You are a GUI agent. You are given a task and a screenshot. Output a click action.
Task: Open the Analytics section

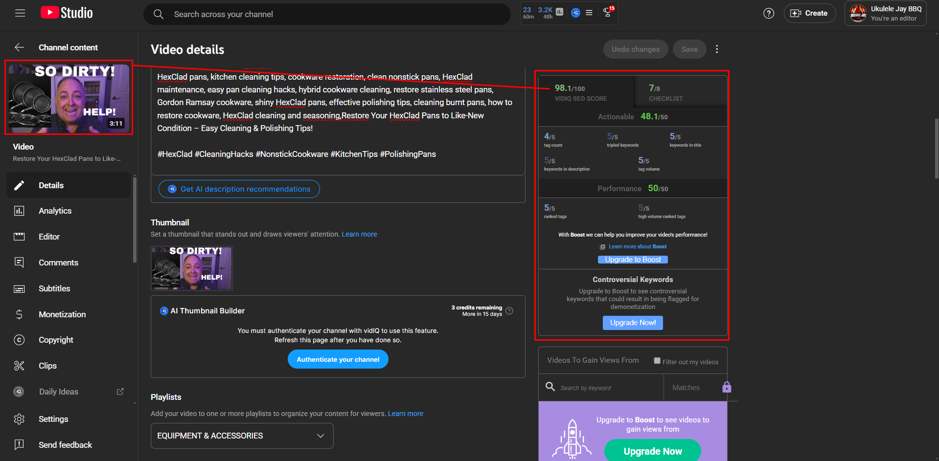pos(69,211)
